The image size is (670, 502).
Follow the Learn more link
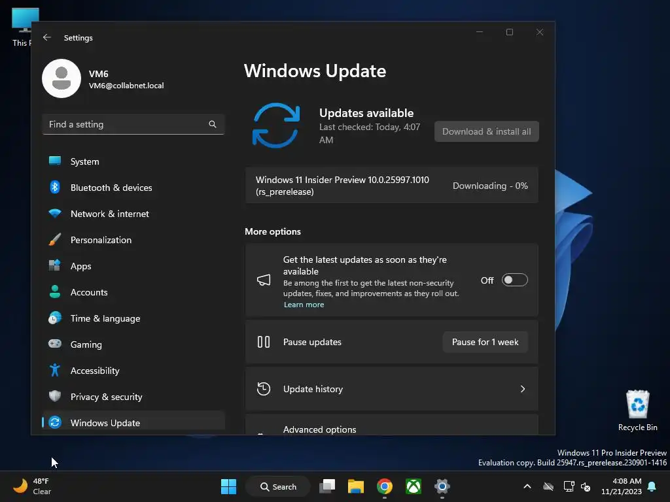pos(304,305)
